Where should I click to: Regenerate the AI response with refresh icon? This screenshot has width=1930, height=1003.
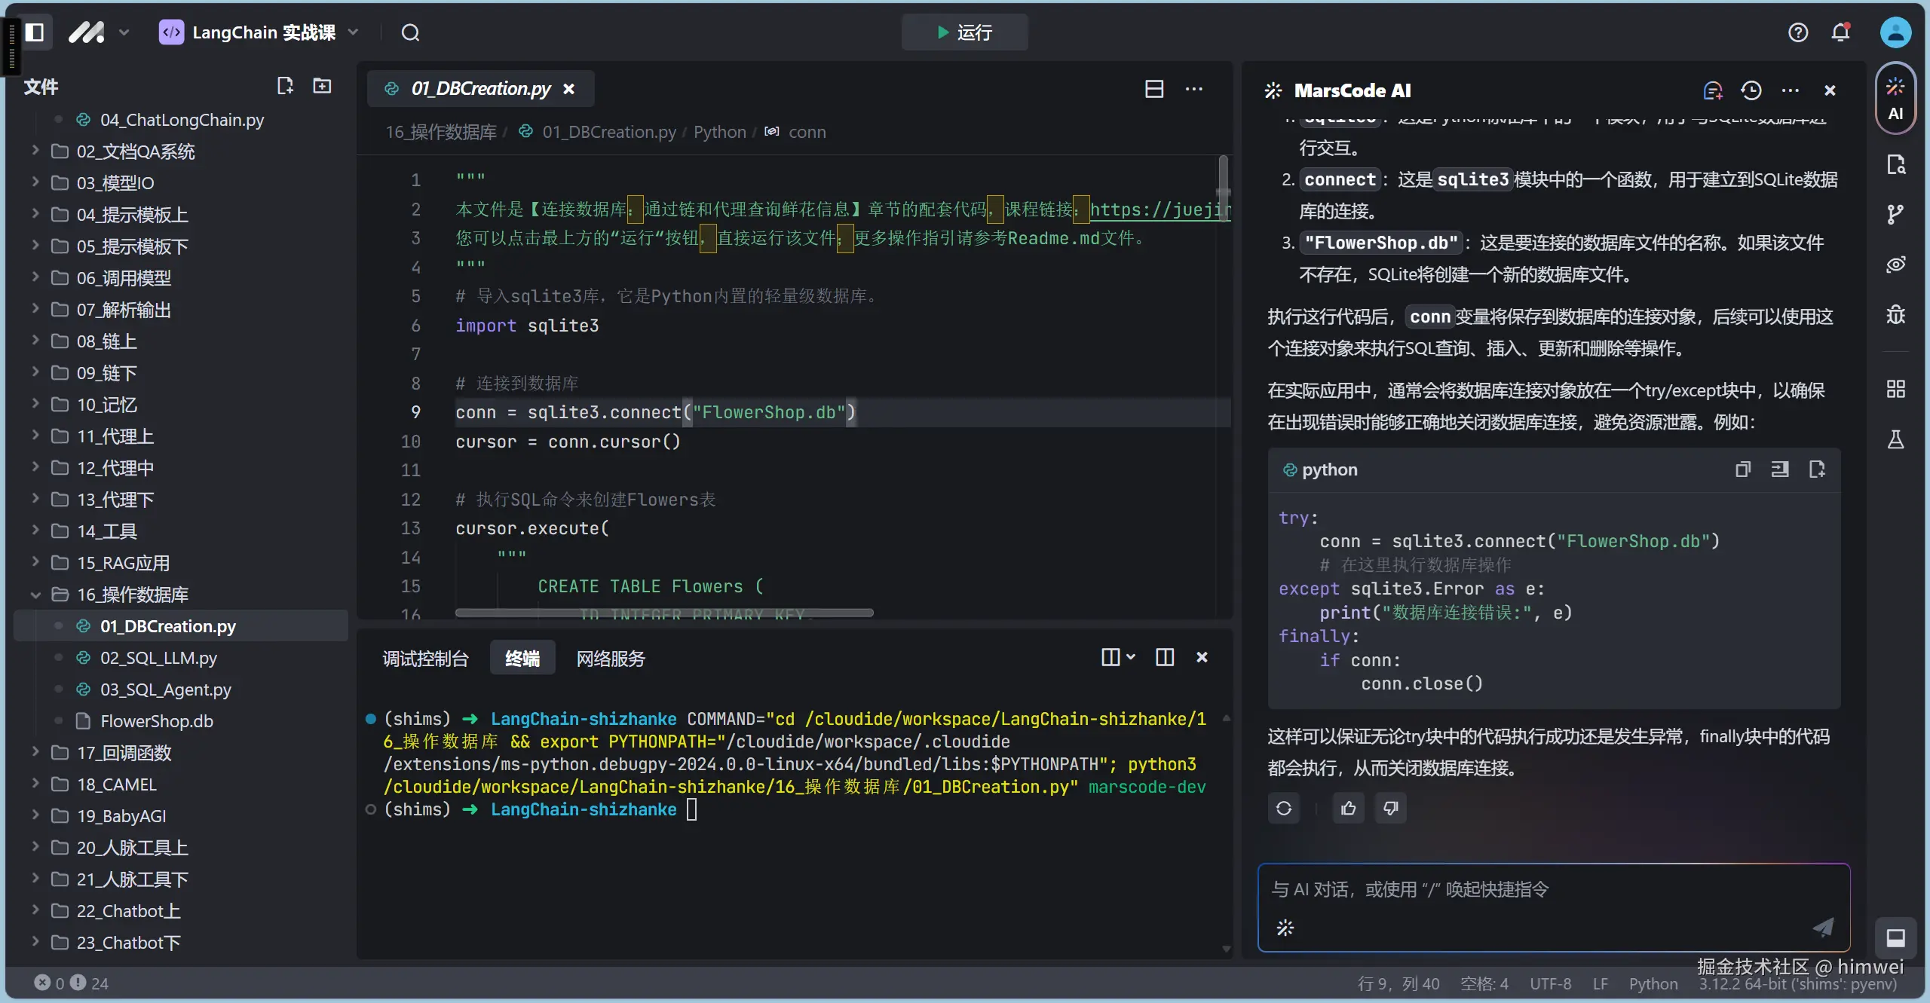click(x=1284, y=809)
